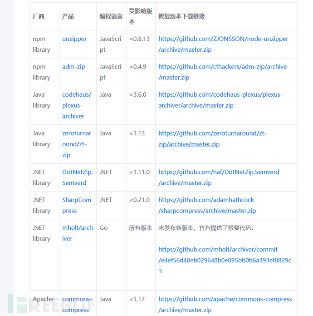Click the '产品' column header
Screen dimensions: 313x316
click(x=68, y=16)
